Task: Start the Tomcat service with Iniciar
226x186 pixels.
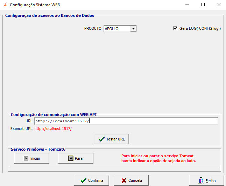Action: pos(32,158)
